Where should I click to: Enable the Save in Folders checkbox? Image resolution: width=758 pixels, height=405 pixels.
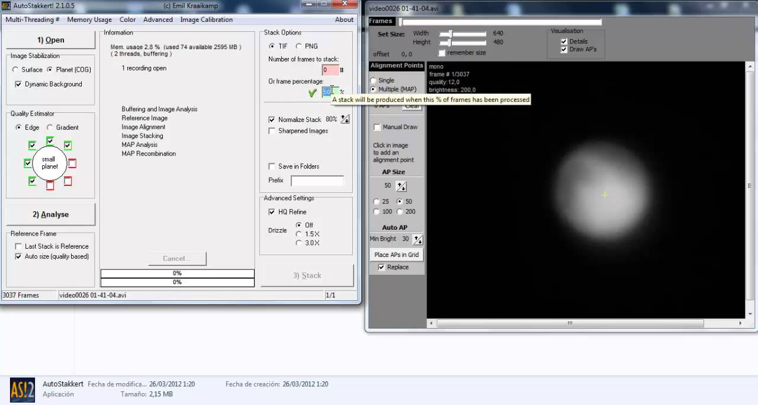tap(272, 166)
